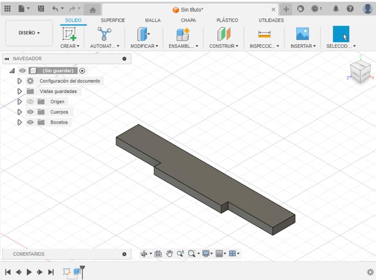Select the Orbit navigation tool

144,253
